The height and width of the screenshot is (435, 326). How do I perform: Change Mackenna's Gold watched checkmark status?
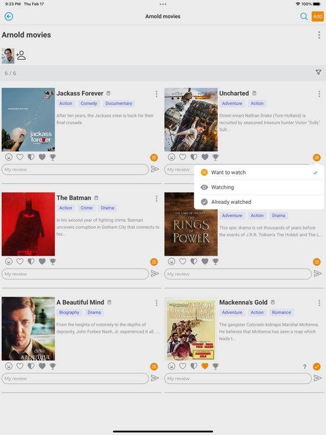pos(316,366)
